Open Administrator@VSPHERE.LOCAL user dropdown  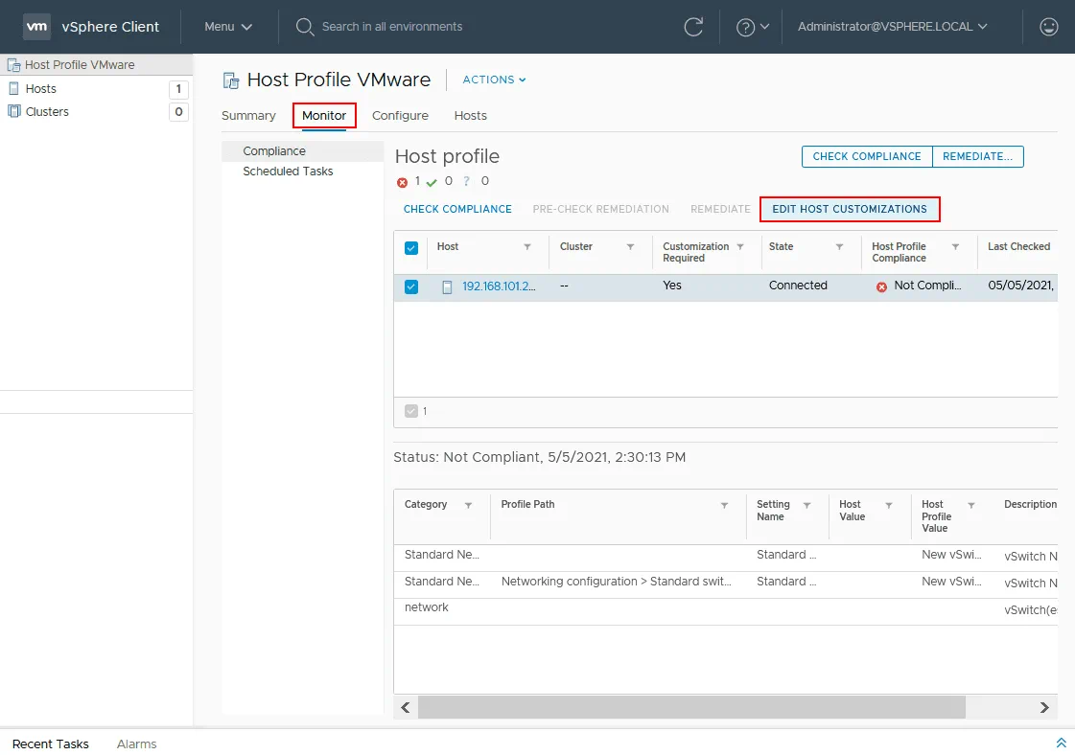[x=892, y=27]
